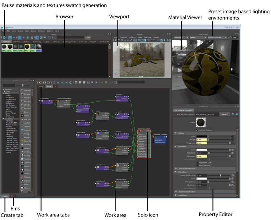Collapse the Diffuse section in Property Editor
271x220 pixels.
[175, 133]
